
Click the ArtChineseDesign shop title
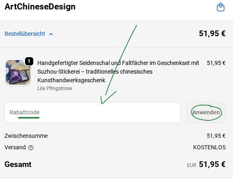(40, 7)
